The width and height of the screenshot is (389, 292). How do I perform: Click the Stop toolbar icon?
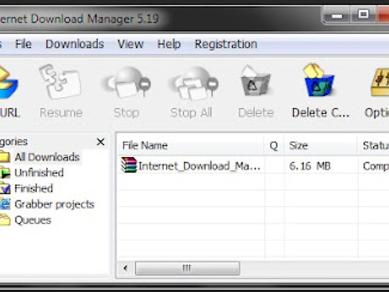(126, 82)
